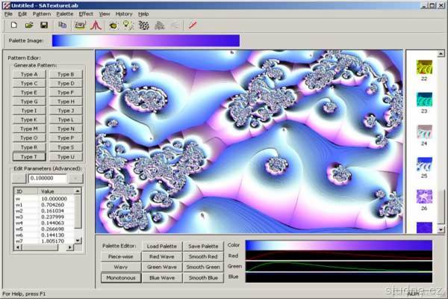
Task: Open the Effect menu
Action: point(86,13)
